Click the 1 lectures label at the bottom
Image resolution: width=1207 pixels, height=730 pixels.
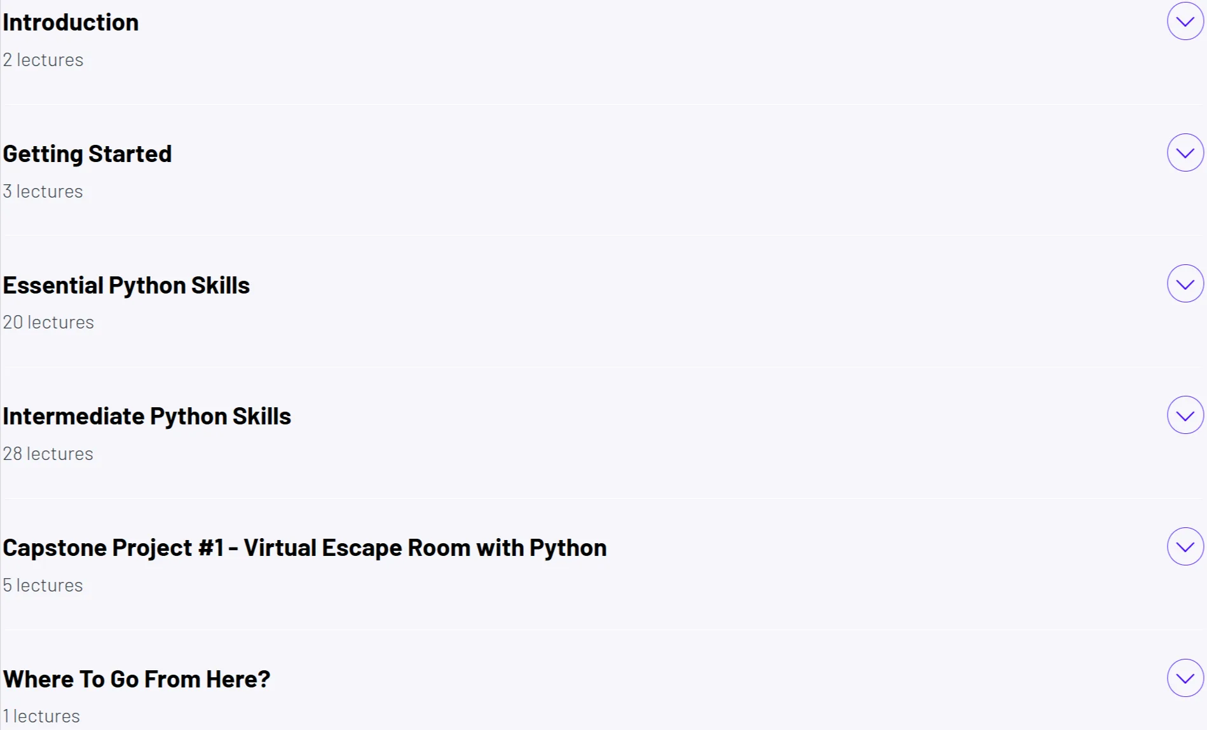point(41,716)
